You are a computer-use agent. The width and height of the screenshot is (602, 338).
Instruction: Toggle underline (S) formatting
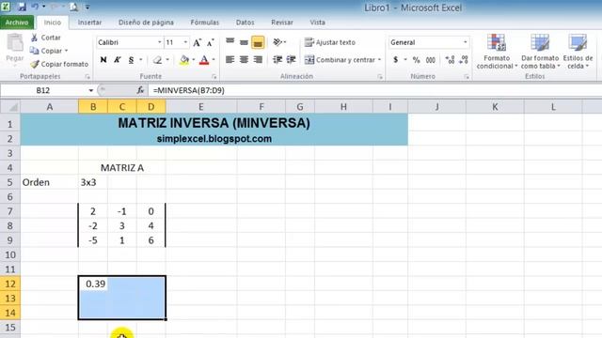(x=132, y=60)
